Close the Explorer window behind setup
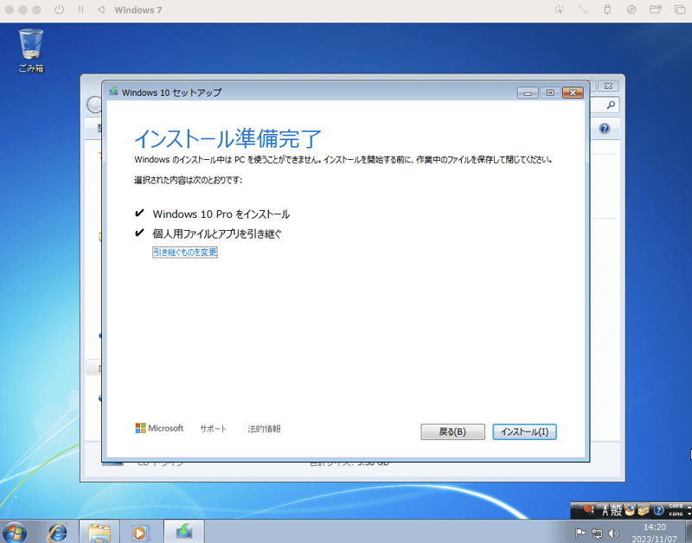 (608, 86)
